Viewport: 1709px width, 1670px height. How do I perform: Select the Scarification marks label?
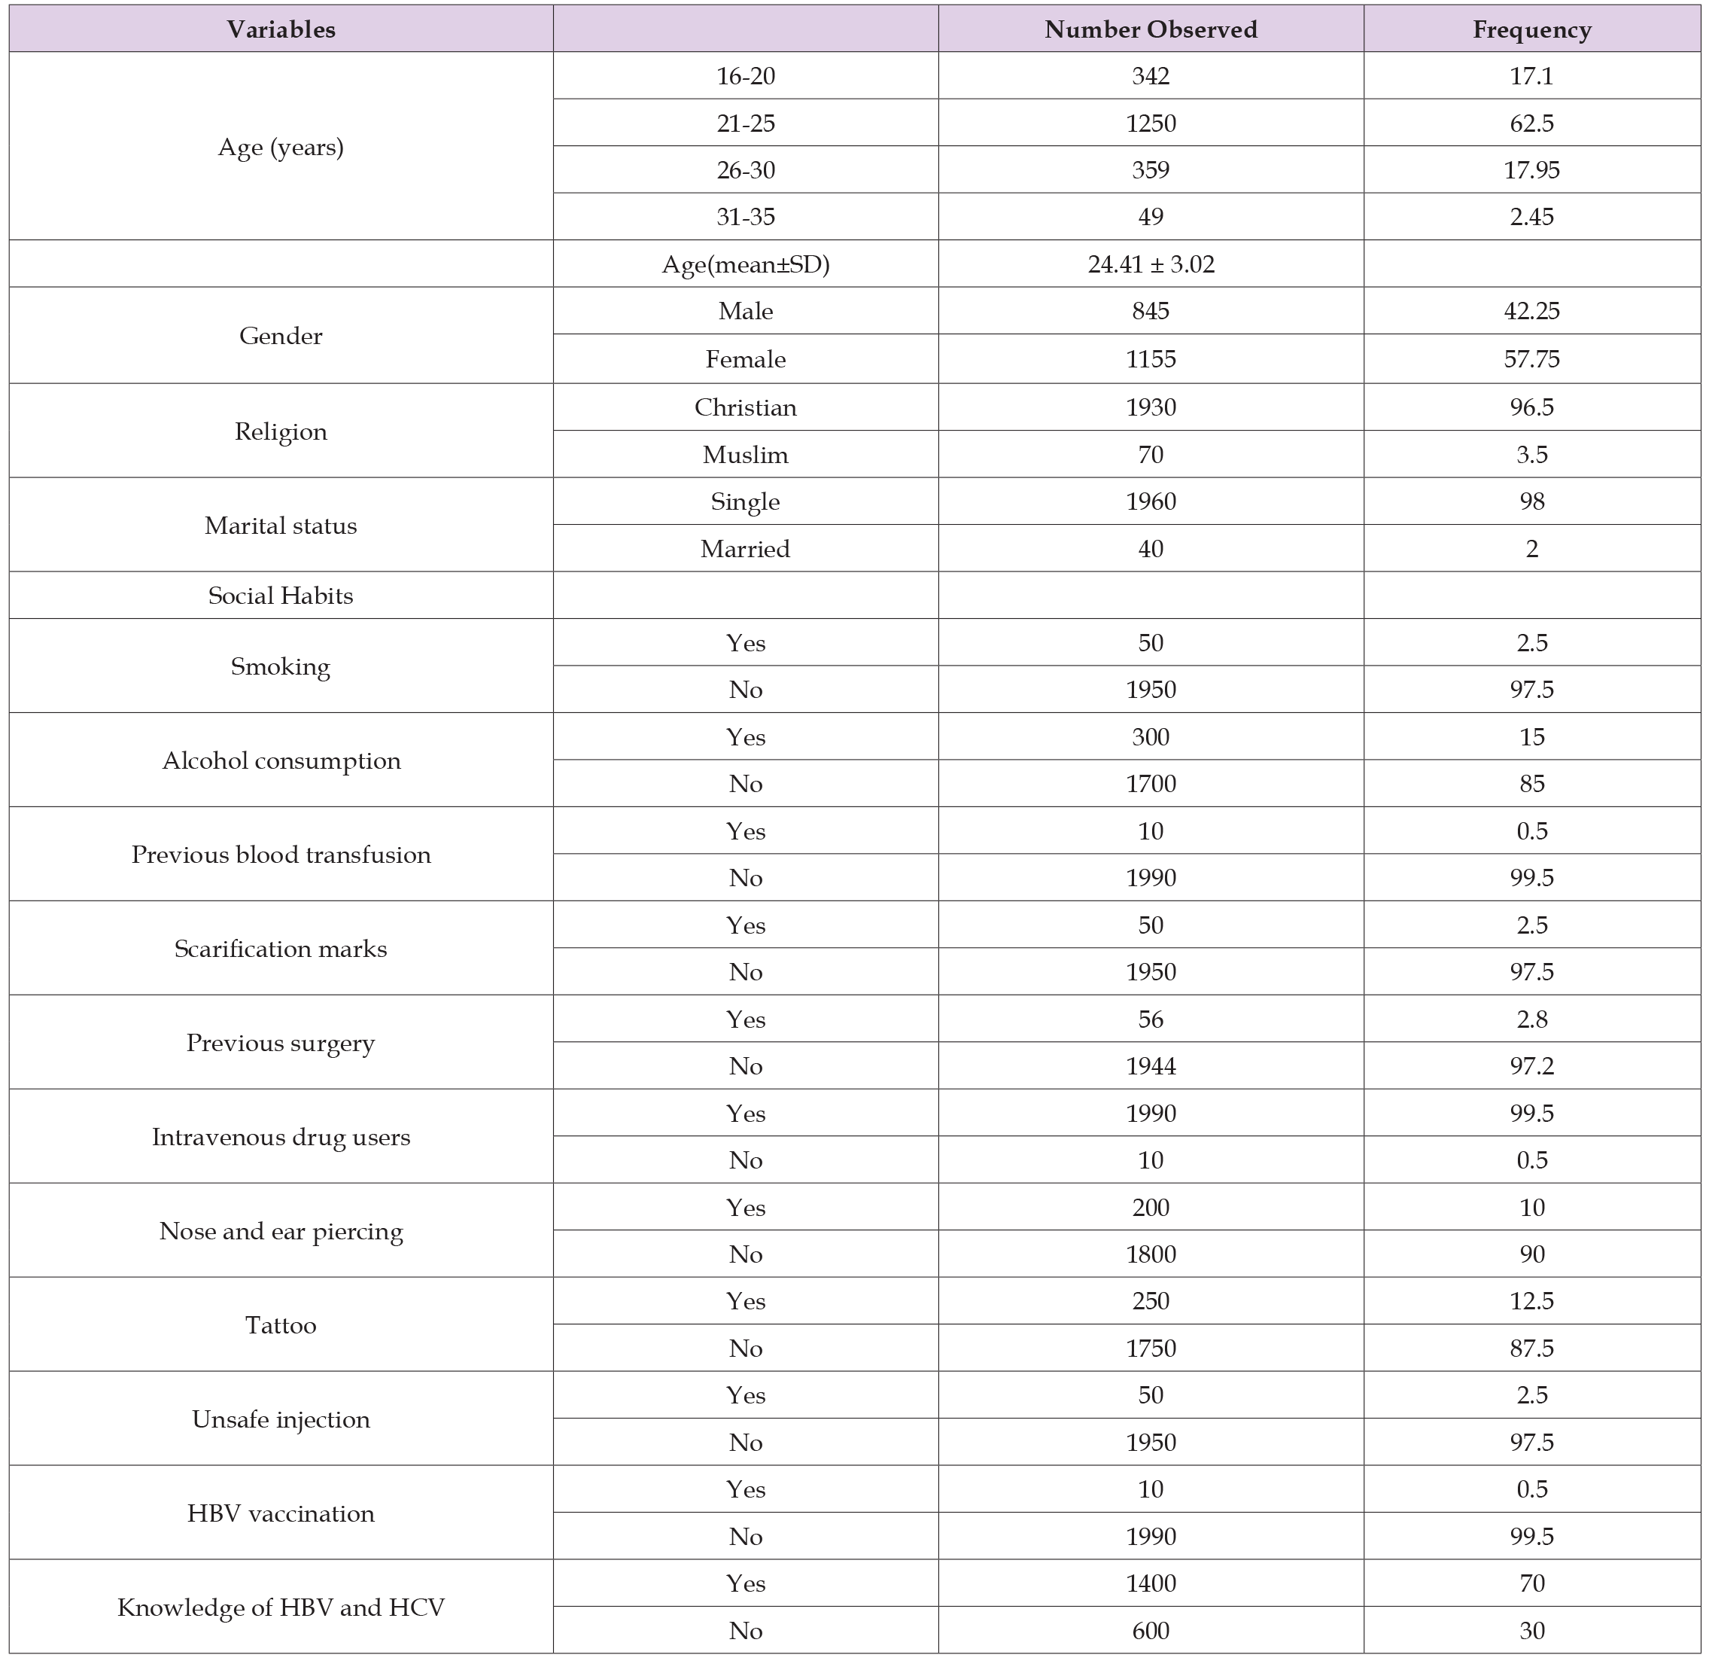[281, 948]
